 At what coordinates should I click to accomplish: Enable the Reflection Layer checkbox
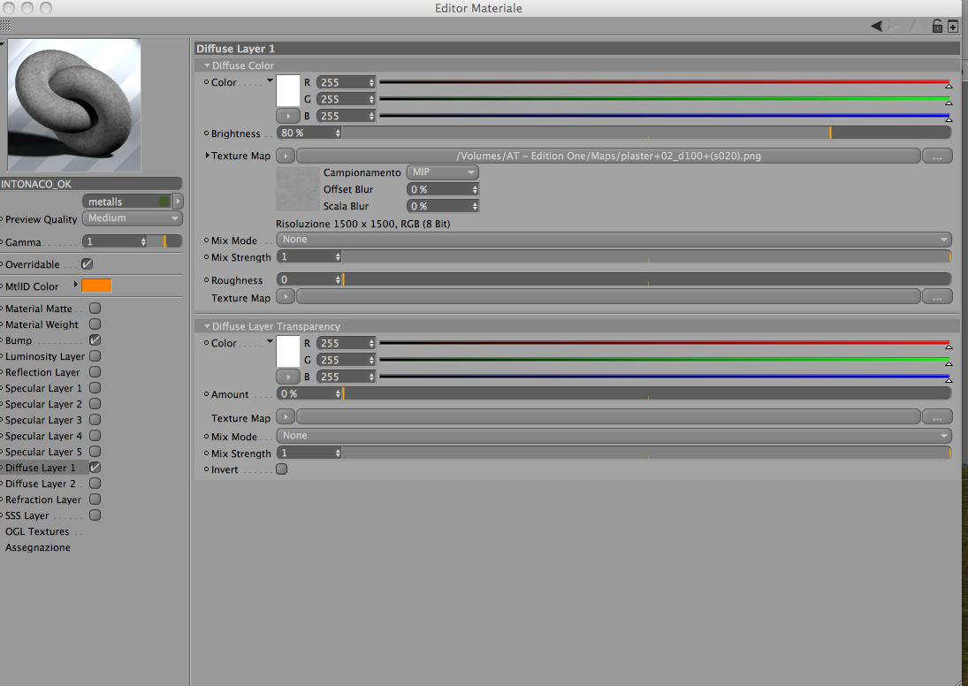click(95, 371)
